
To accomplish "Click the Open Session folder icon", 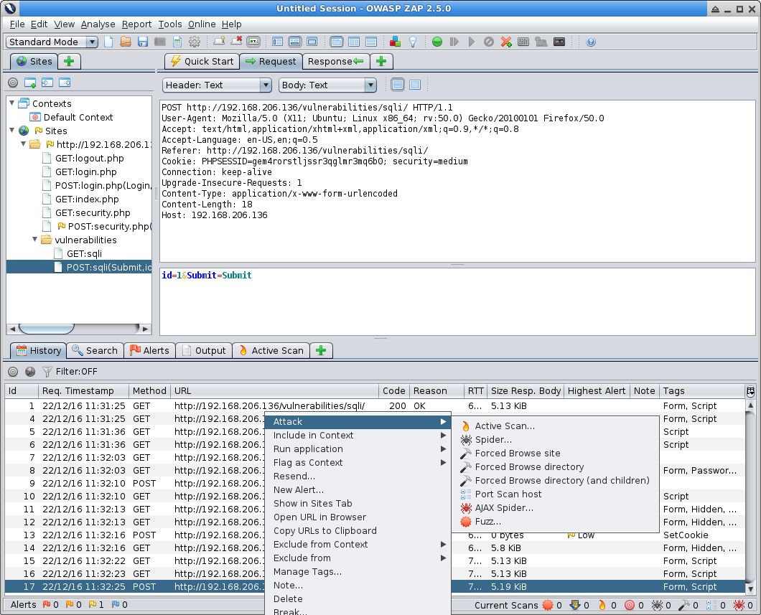I will click(126, 42).
